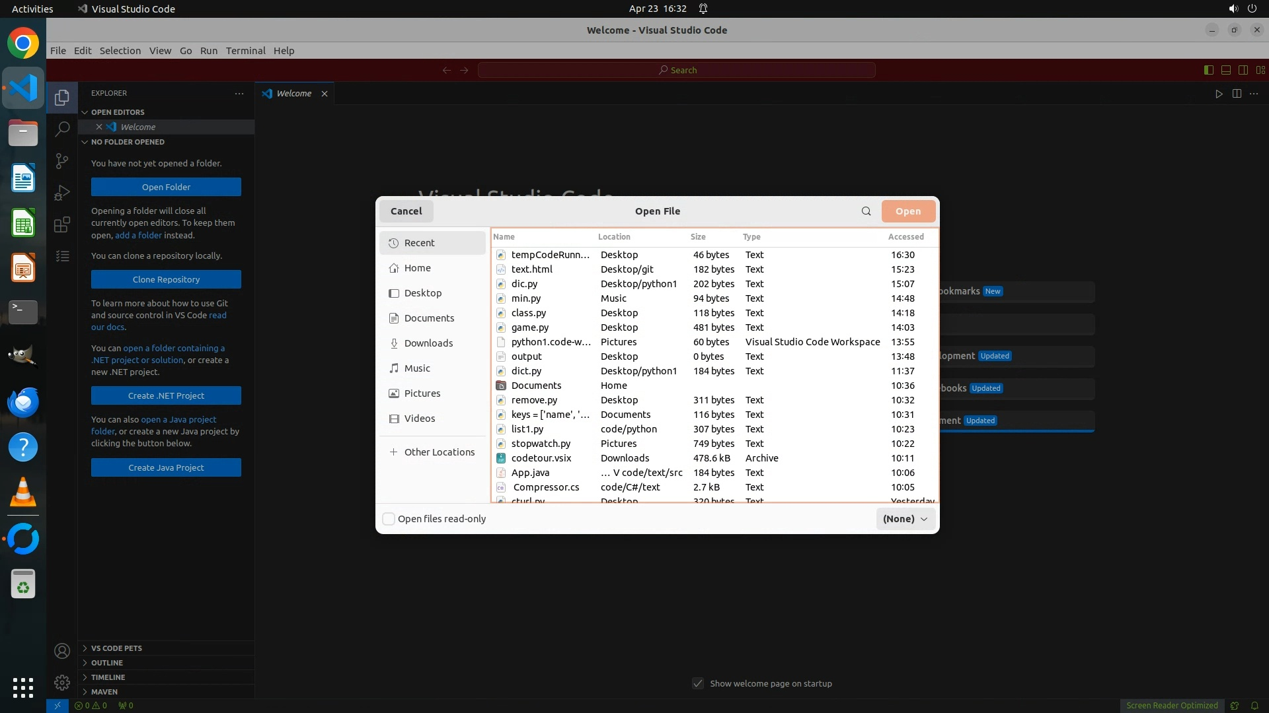
Task: Open Thunderbird from the Ubuntu dock
Action: (x=23, y=402)
